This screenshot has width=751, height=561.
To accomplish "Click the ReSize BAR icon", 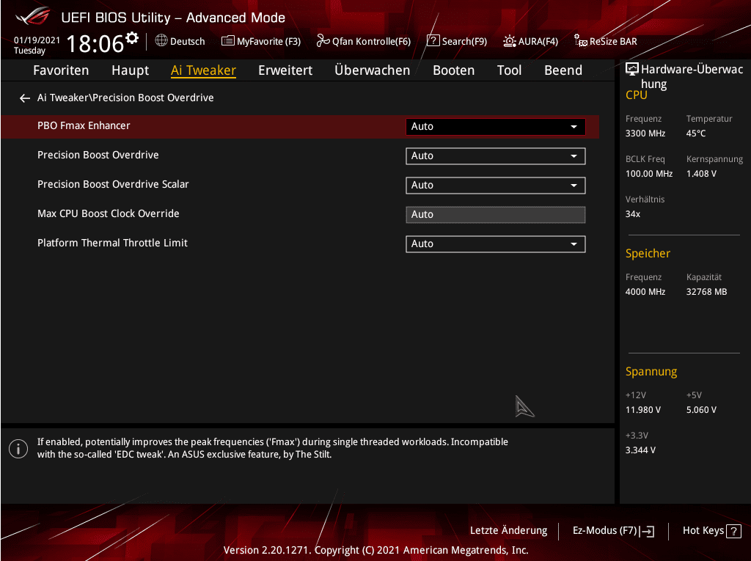I will pyautogui.click(x=581, y=41).
